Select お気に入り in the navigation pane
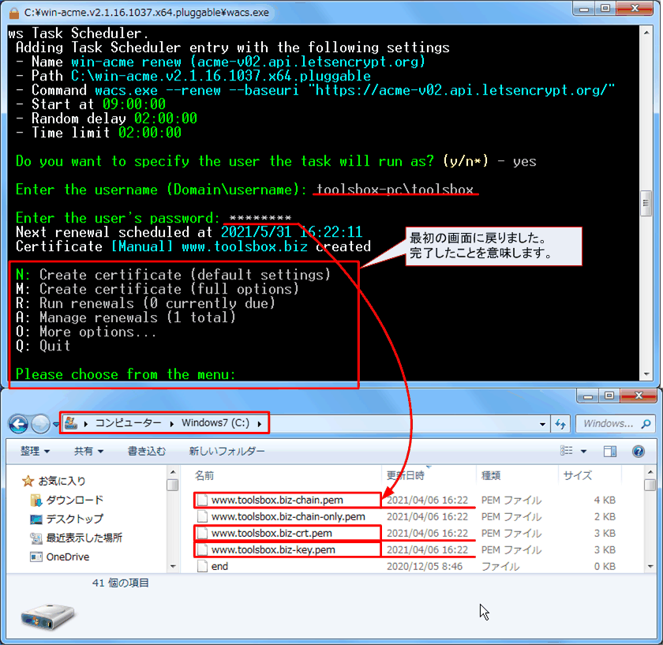This screenshot has width=663, height=645. point(62,481)
